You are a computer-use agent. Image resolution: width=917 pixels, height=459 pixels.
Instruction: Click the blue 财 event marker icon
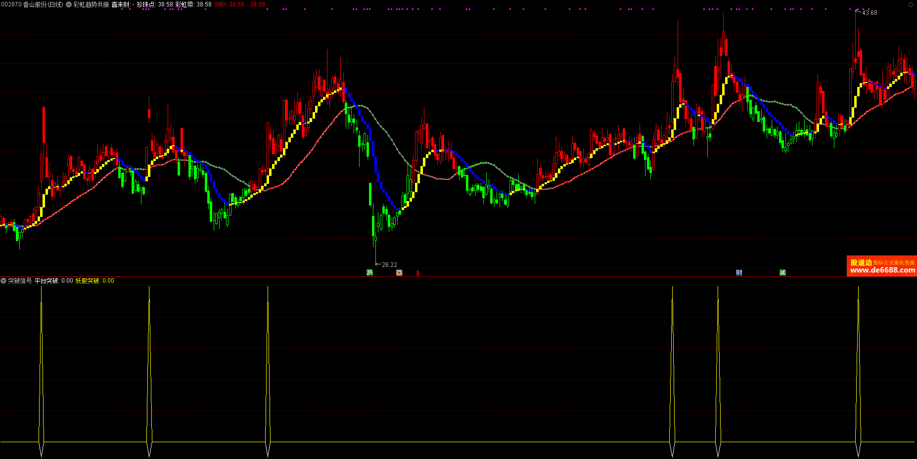click(739, 273)
